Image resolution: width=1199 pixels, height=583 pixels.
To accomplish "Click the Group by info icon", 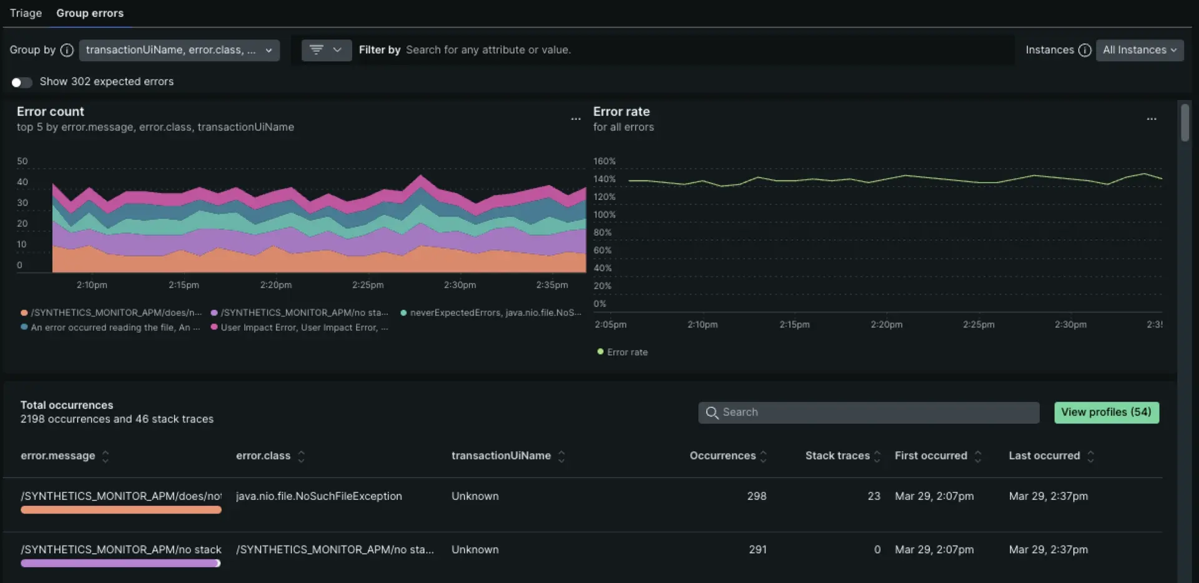I will (67, 50).
